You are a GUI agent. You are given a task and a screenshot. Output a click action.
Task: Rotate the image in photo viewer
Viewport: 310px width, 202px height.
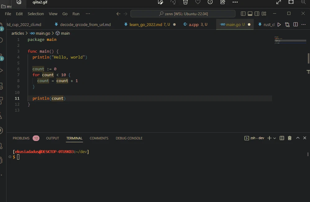point(173,2)
